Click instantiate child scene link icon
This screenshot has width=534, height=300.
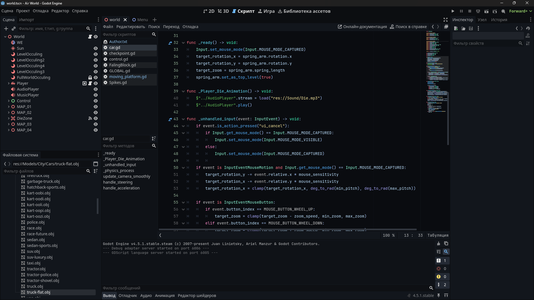[x=13, y=29]
